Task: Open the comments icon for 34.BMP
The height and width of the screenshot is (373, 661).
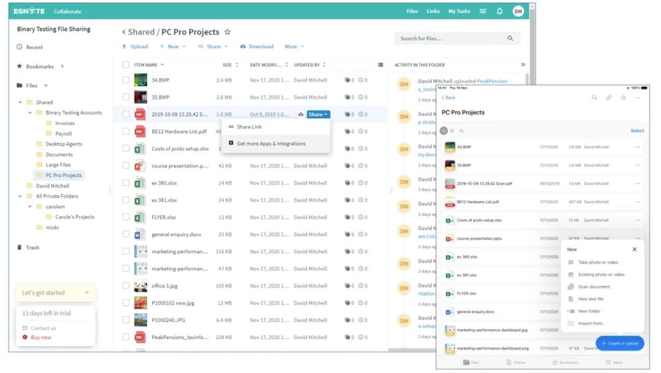Action: pos(348,80)
